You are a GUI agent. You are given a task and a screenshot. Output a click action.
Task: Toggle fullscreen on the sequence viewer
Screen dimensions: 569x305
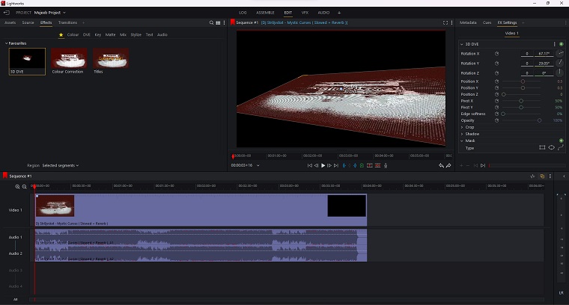pyautogui.click(x=445, y=23)
